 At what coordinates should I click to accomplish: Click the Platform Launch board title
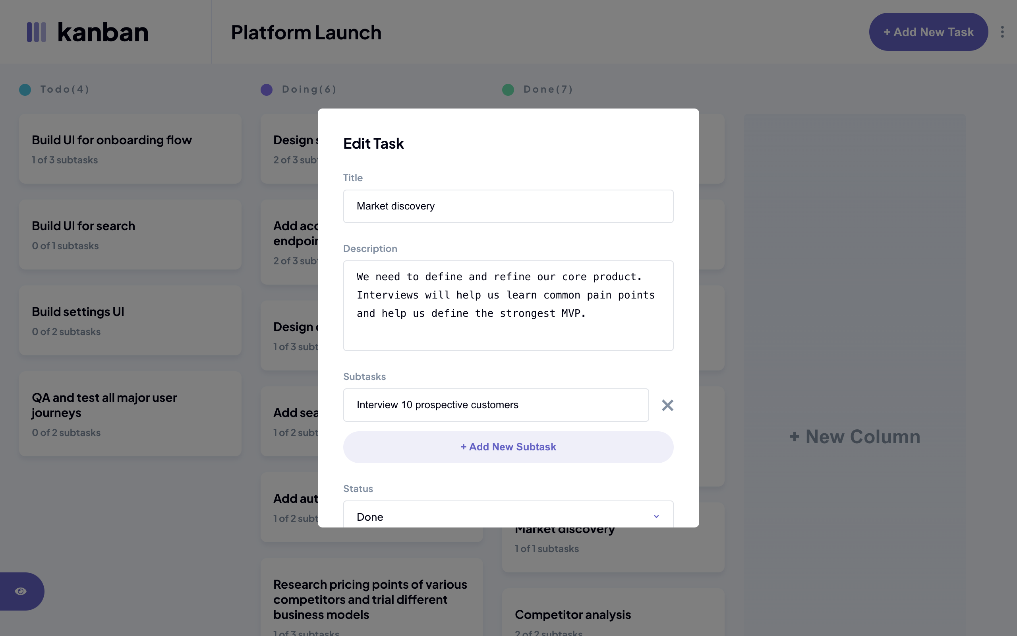pyautogui.click(x=306, y=31)
